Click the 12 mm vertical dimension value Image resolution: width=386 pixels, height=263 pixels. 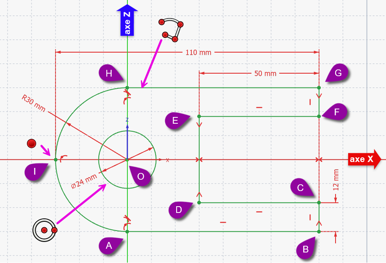pyautogui.click(x=336, y=180)
